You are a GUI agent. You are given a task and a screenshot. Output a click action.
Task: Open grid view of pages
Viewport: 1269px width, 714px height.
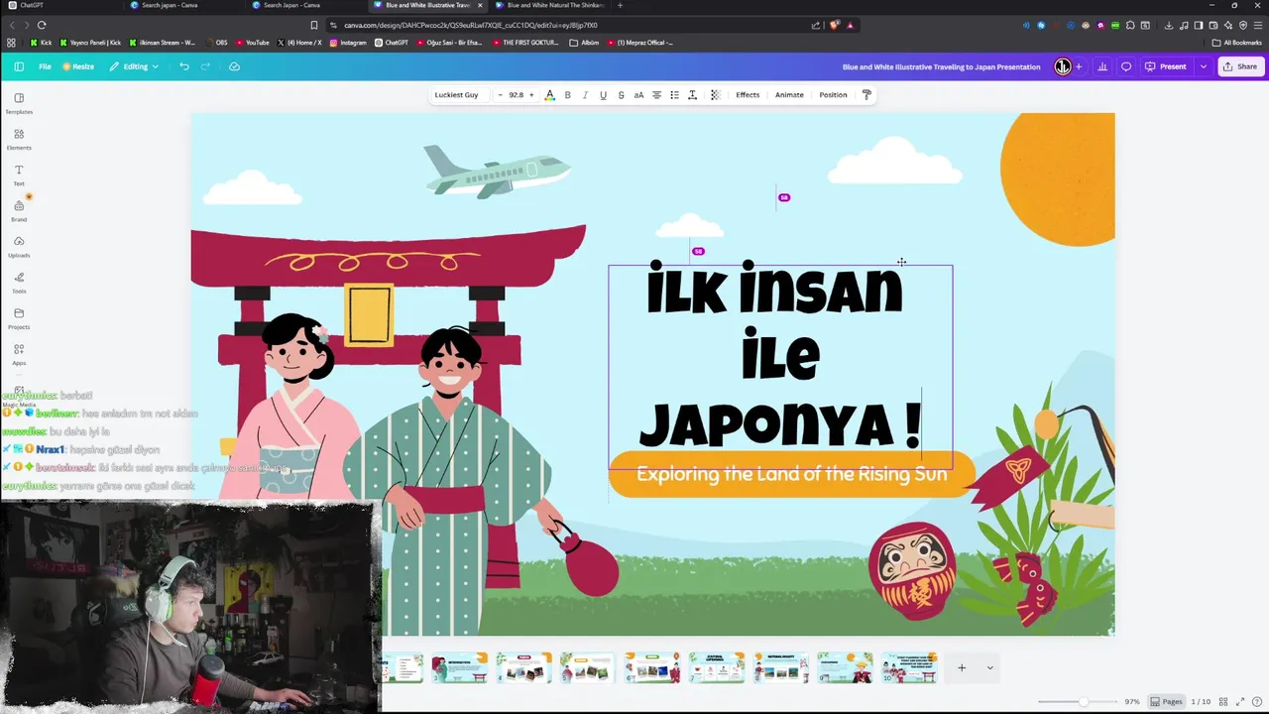click(x=1223, y=702)
